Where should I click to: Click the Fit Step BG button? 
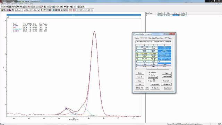(x=155, y=88)
